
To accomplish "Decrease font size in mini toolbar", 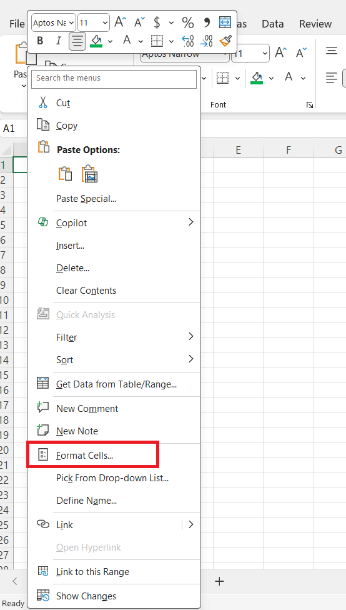I will (139, 22).
